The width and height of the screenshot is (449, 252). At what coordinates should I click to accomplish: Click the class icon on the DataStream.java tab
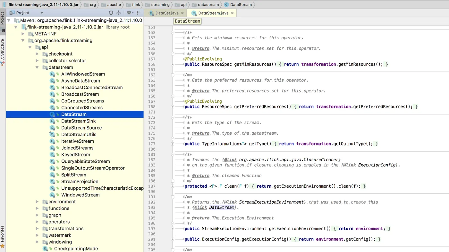coord(194,13)
